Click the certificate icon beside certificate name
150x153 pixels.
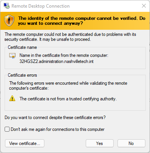(x=12, y=56)
